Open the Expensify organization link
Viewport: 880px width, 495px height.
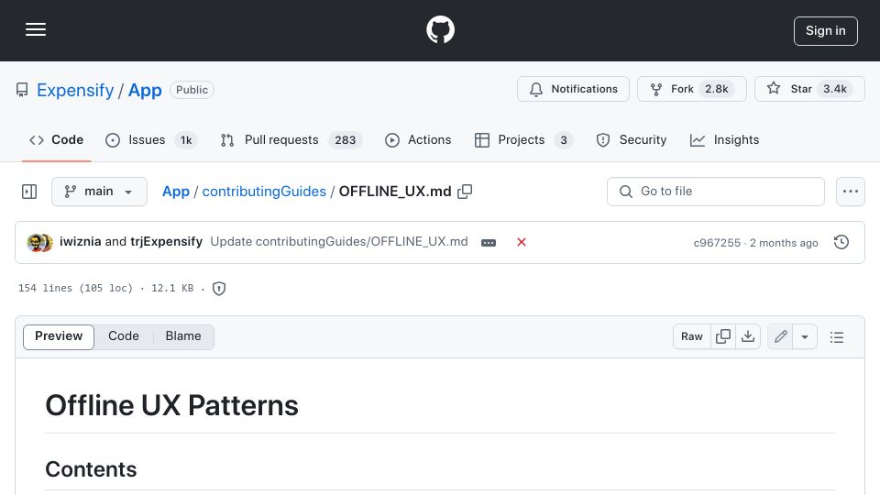(75, 90)
